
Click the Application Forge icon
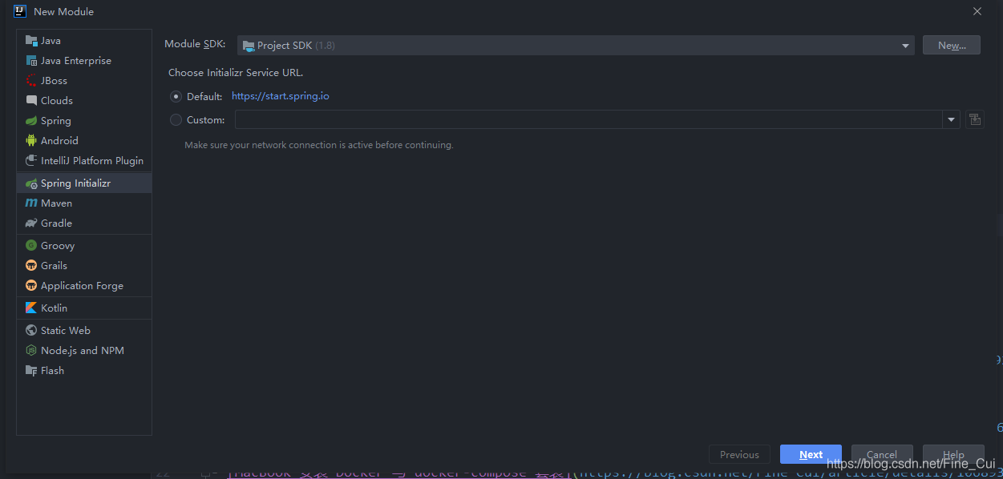coord(31,286)
